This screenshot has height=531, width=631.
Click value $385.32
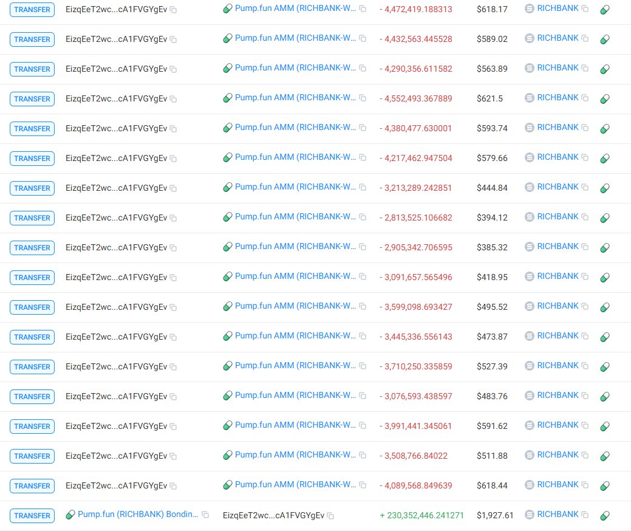point(492,248)
